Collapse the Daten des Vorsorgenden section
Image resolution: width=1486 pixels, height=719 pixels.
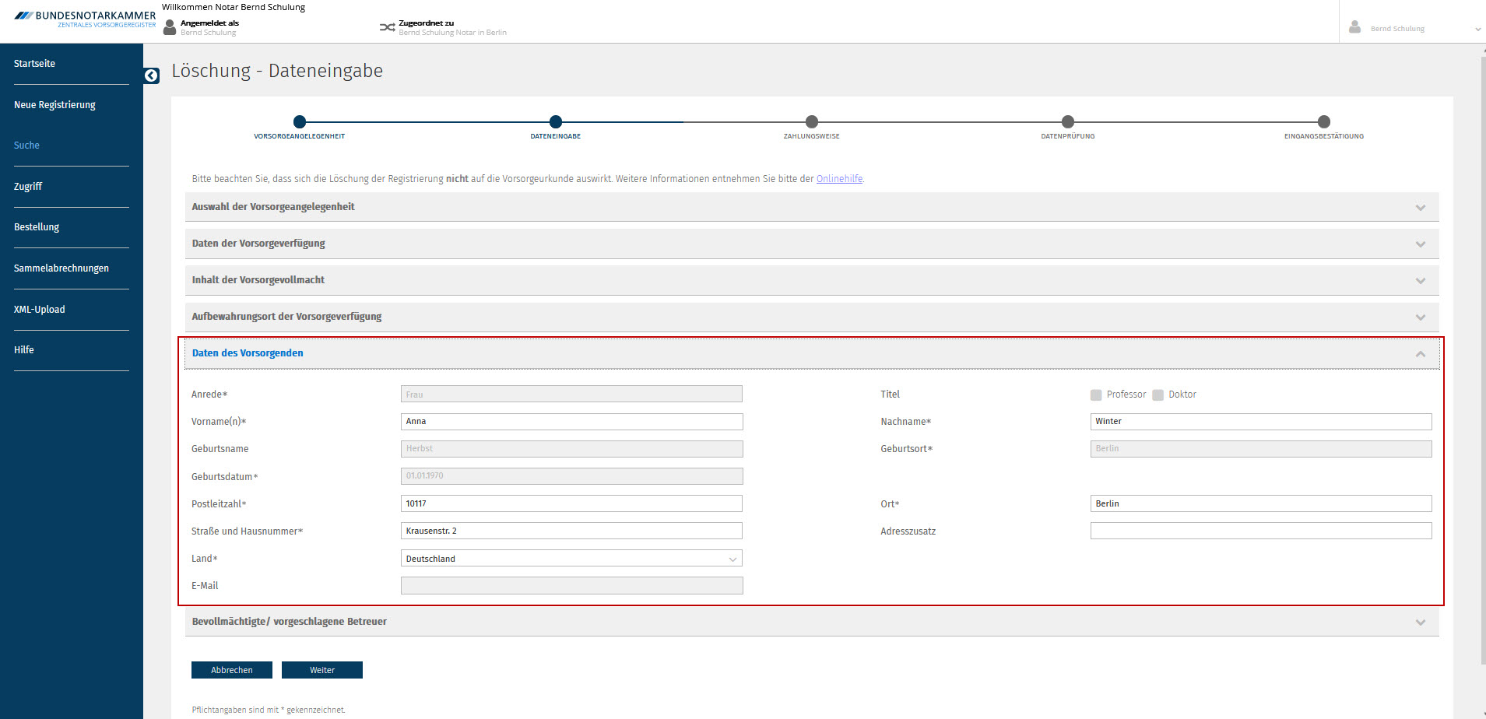tap(1421, 354)
